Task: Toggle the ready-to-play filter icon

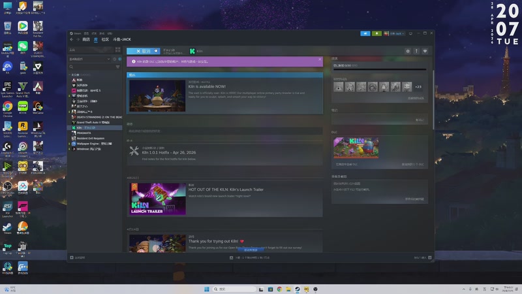Action: pyautogui.click(x=120, y=59)
